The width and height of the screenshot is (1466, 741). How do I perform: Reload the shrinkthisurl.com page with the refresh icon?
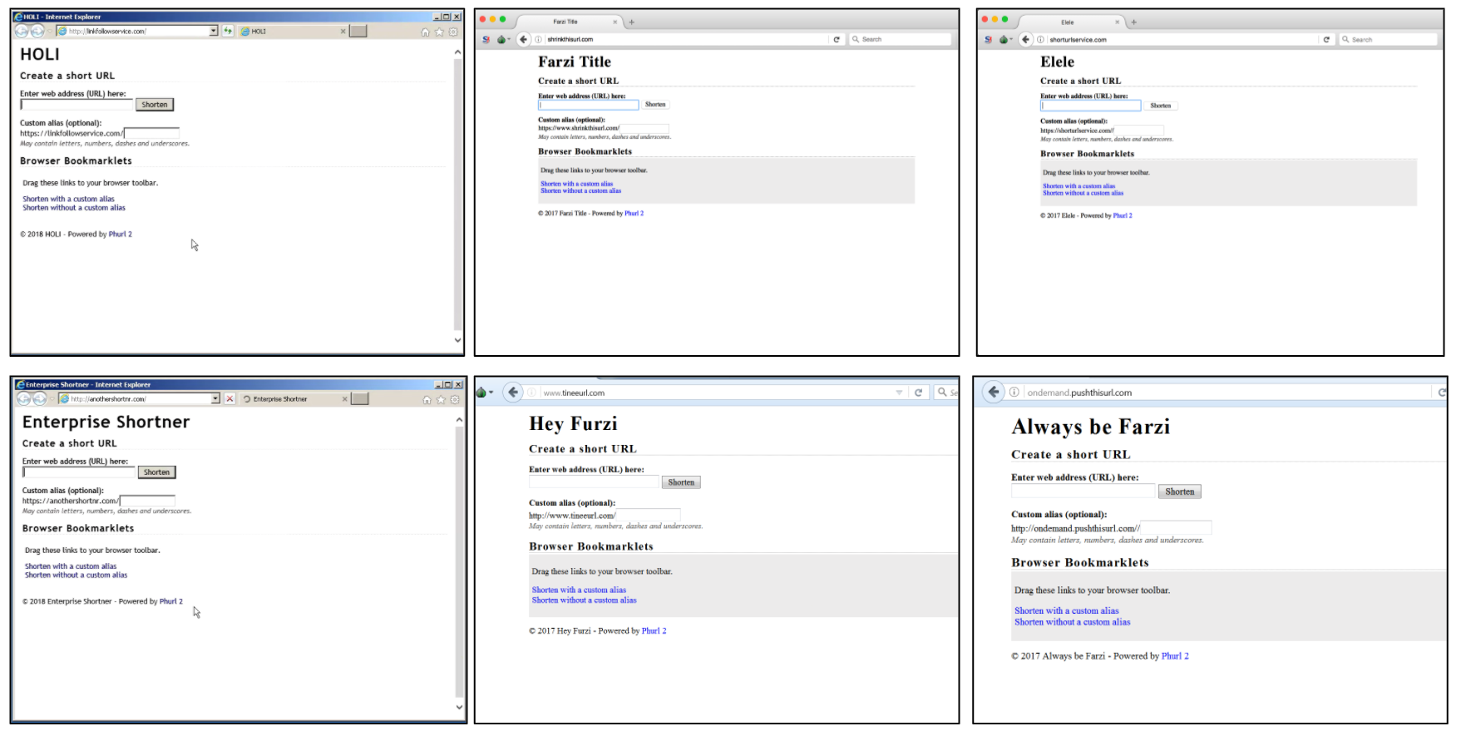[837, 40]
